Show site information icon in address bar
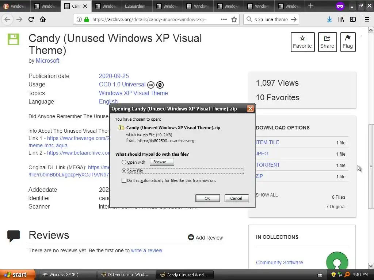This screenshot has height=280, width=374. [79, 19]
